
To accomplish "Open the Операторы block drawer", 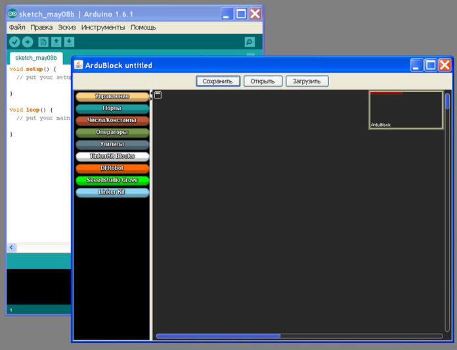I will [112, 132].
